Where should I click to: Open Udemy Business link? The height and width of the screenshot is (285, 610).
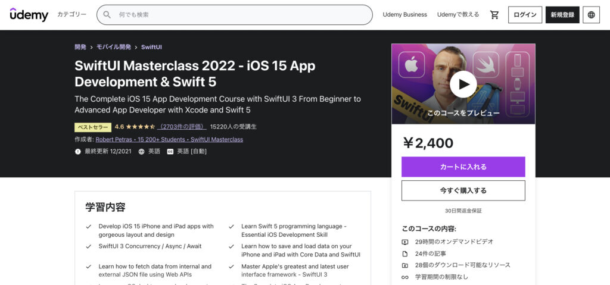coord(404,15)
